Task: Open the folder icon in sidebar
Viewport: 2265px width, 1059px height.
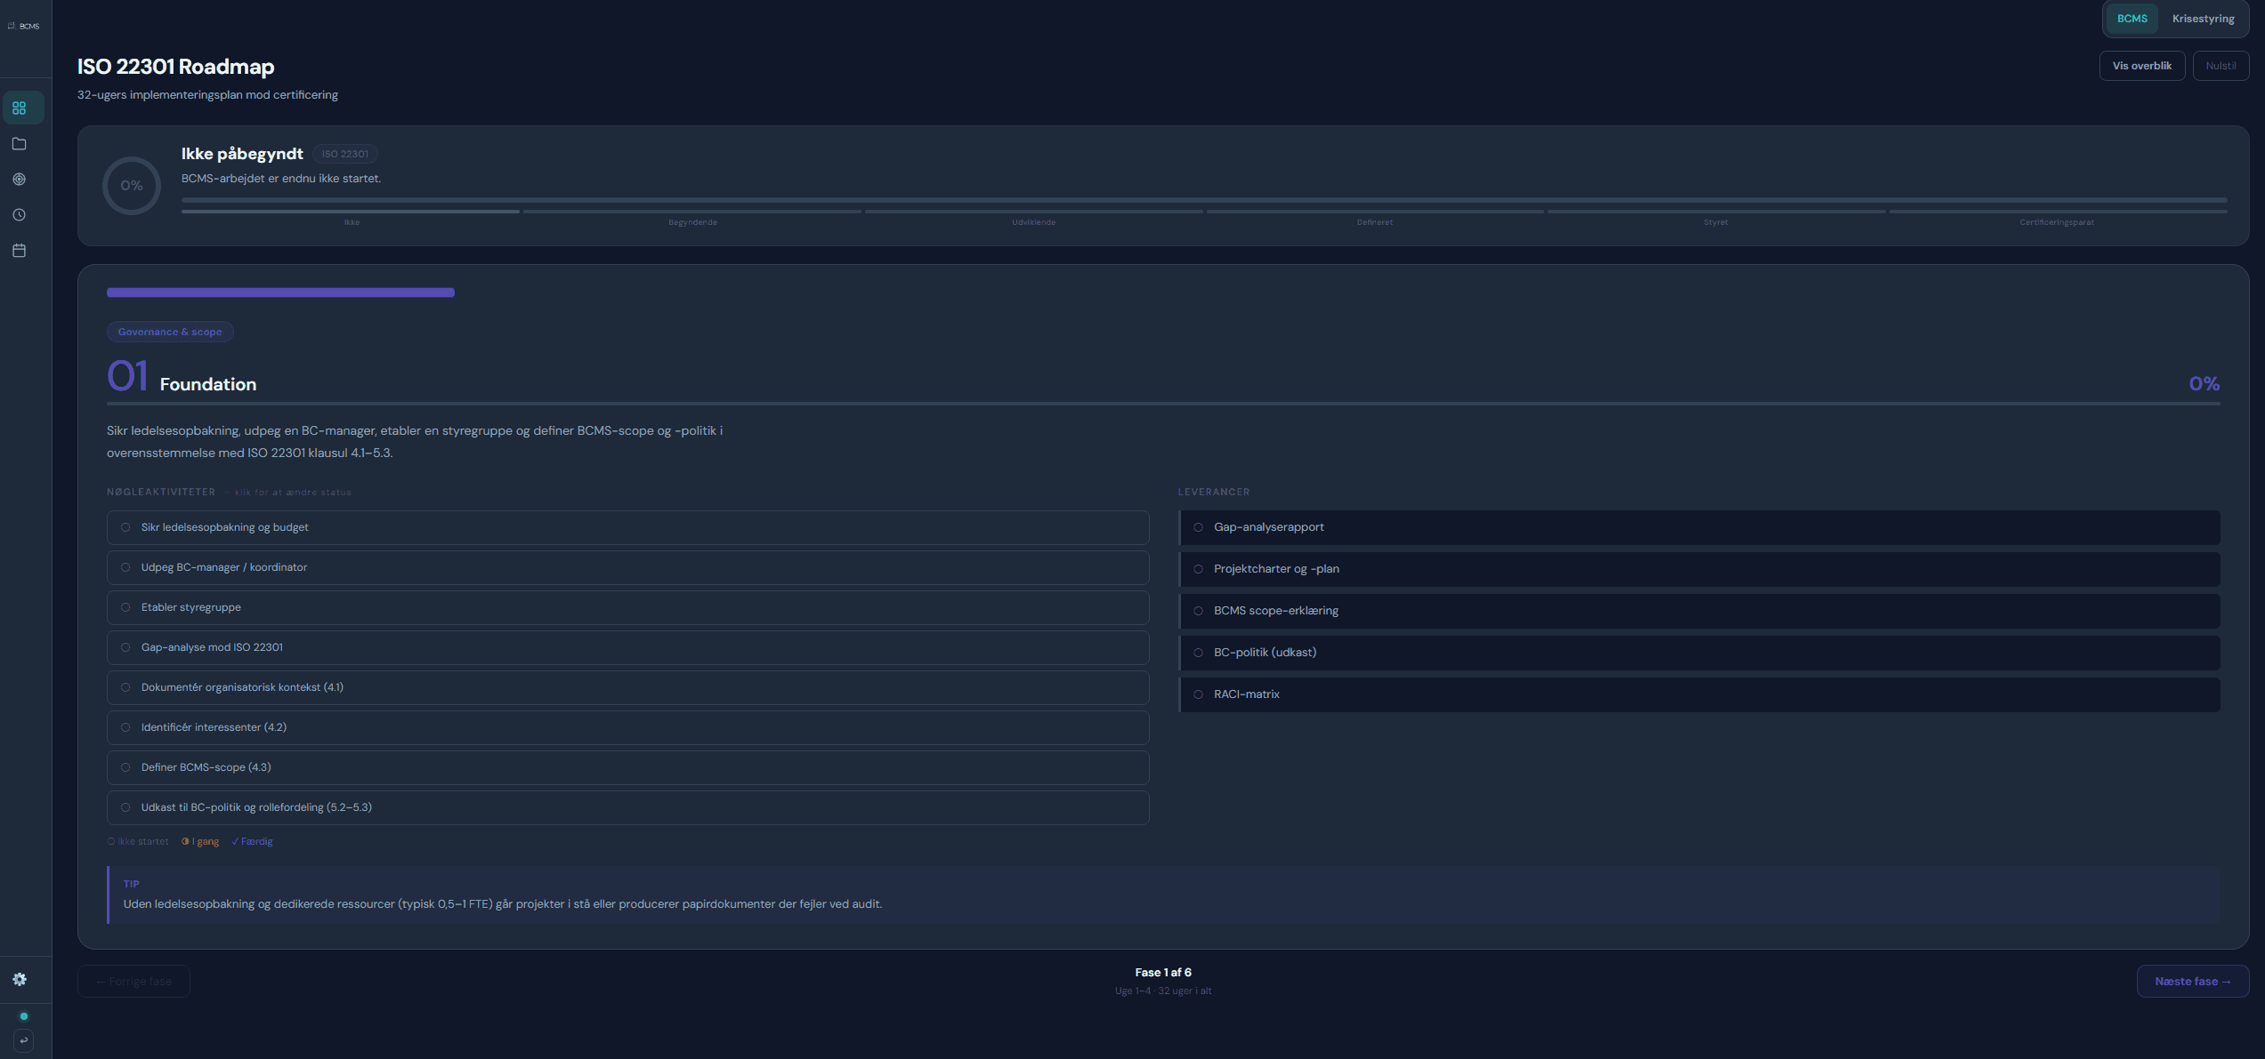Action: 20,144
